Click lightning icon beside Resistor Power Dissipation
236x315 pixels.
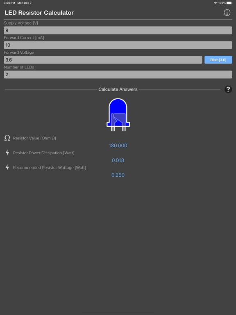7,153
